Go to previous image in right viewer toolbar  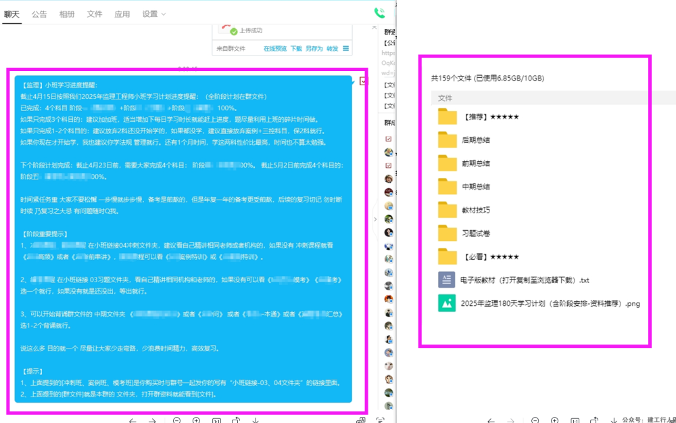pos(491,421)
